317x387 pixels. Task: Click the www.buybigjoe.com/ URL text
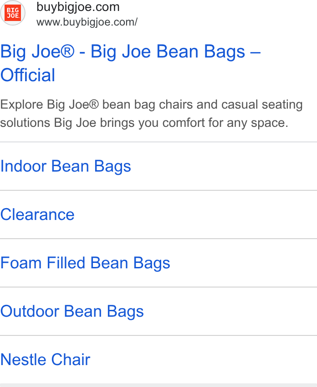[87, 22]
